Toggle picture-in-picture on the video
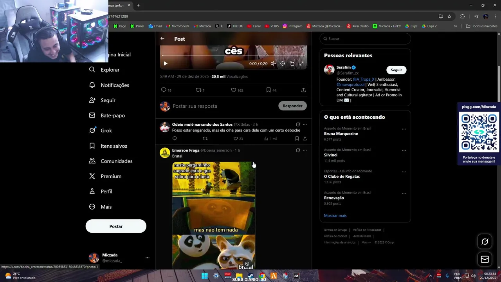The image size is (501, 282). [x=292, y=63]
